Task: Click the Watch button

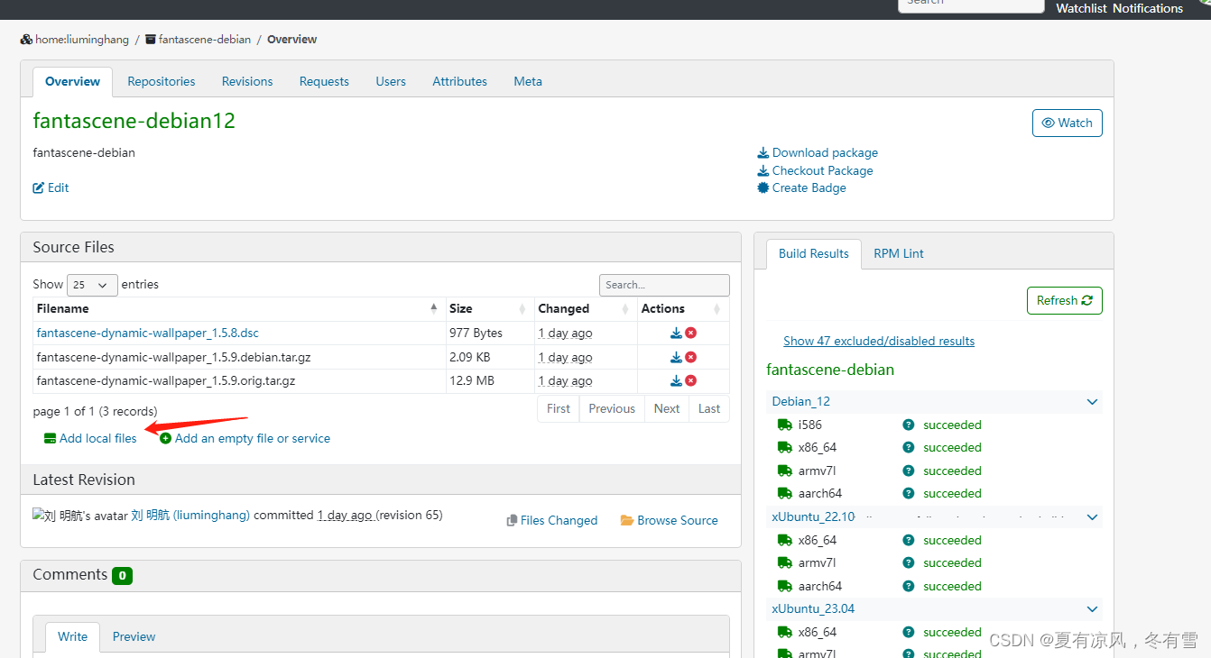Action: [x=1067, y=123]
